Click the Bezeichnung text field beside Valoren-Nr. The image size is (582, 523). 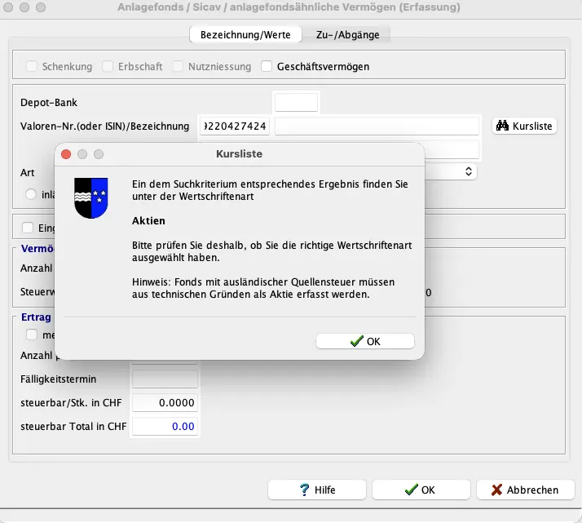(377, 126)
